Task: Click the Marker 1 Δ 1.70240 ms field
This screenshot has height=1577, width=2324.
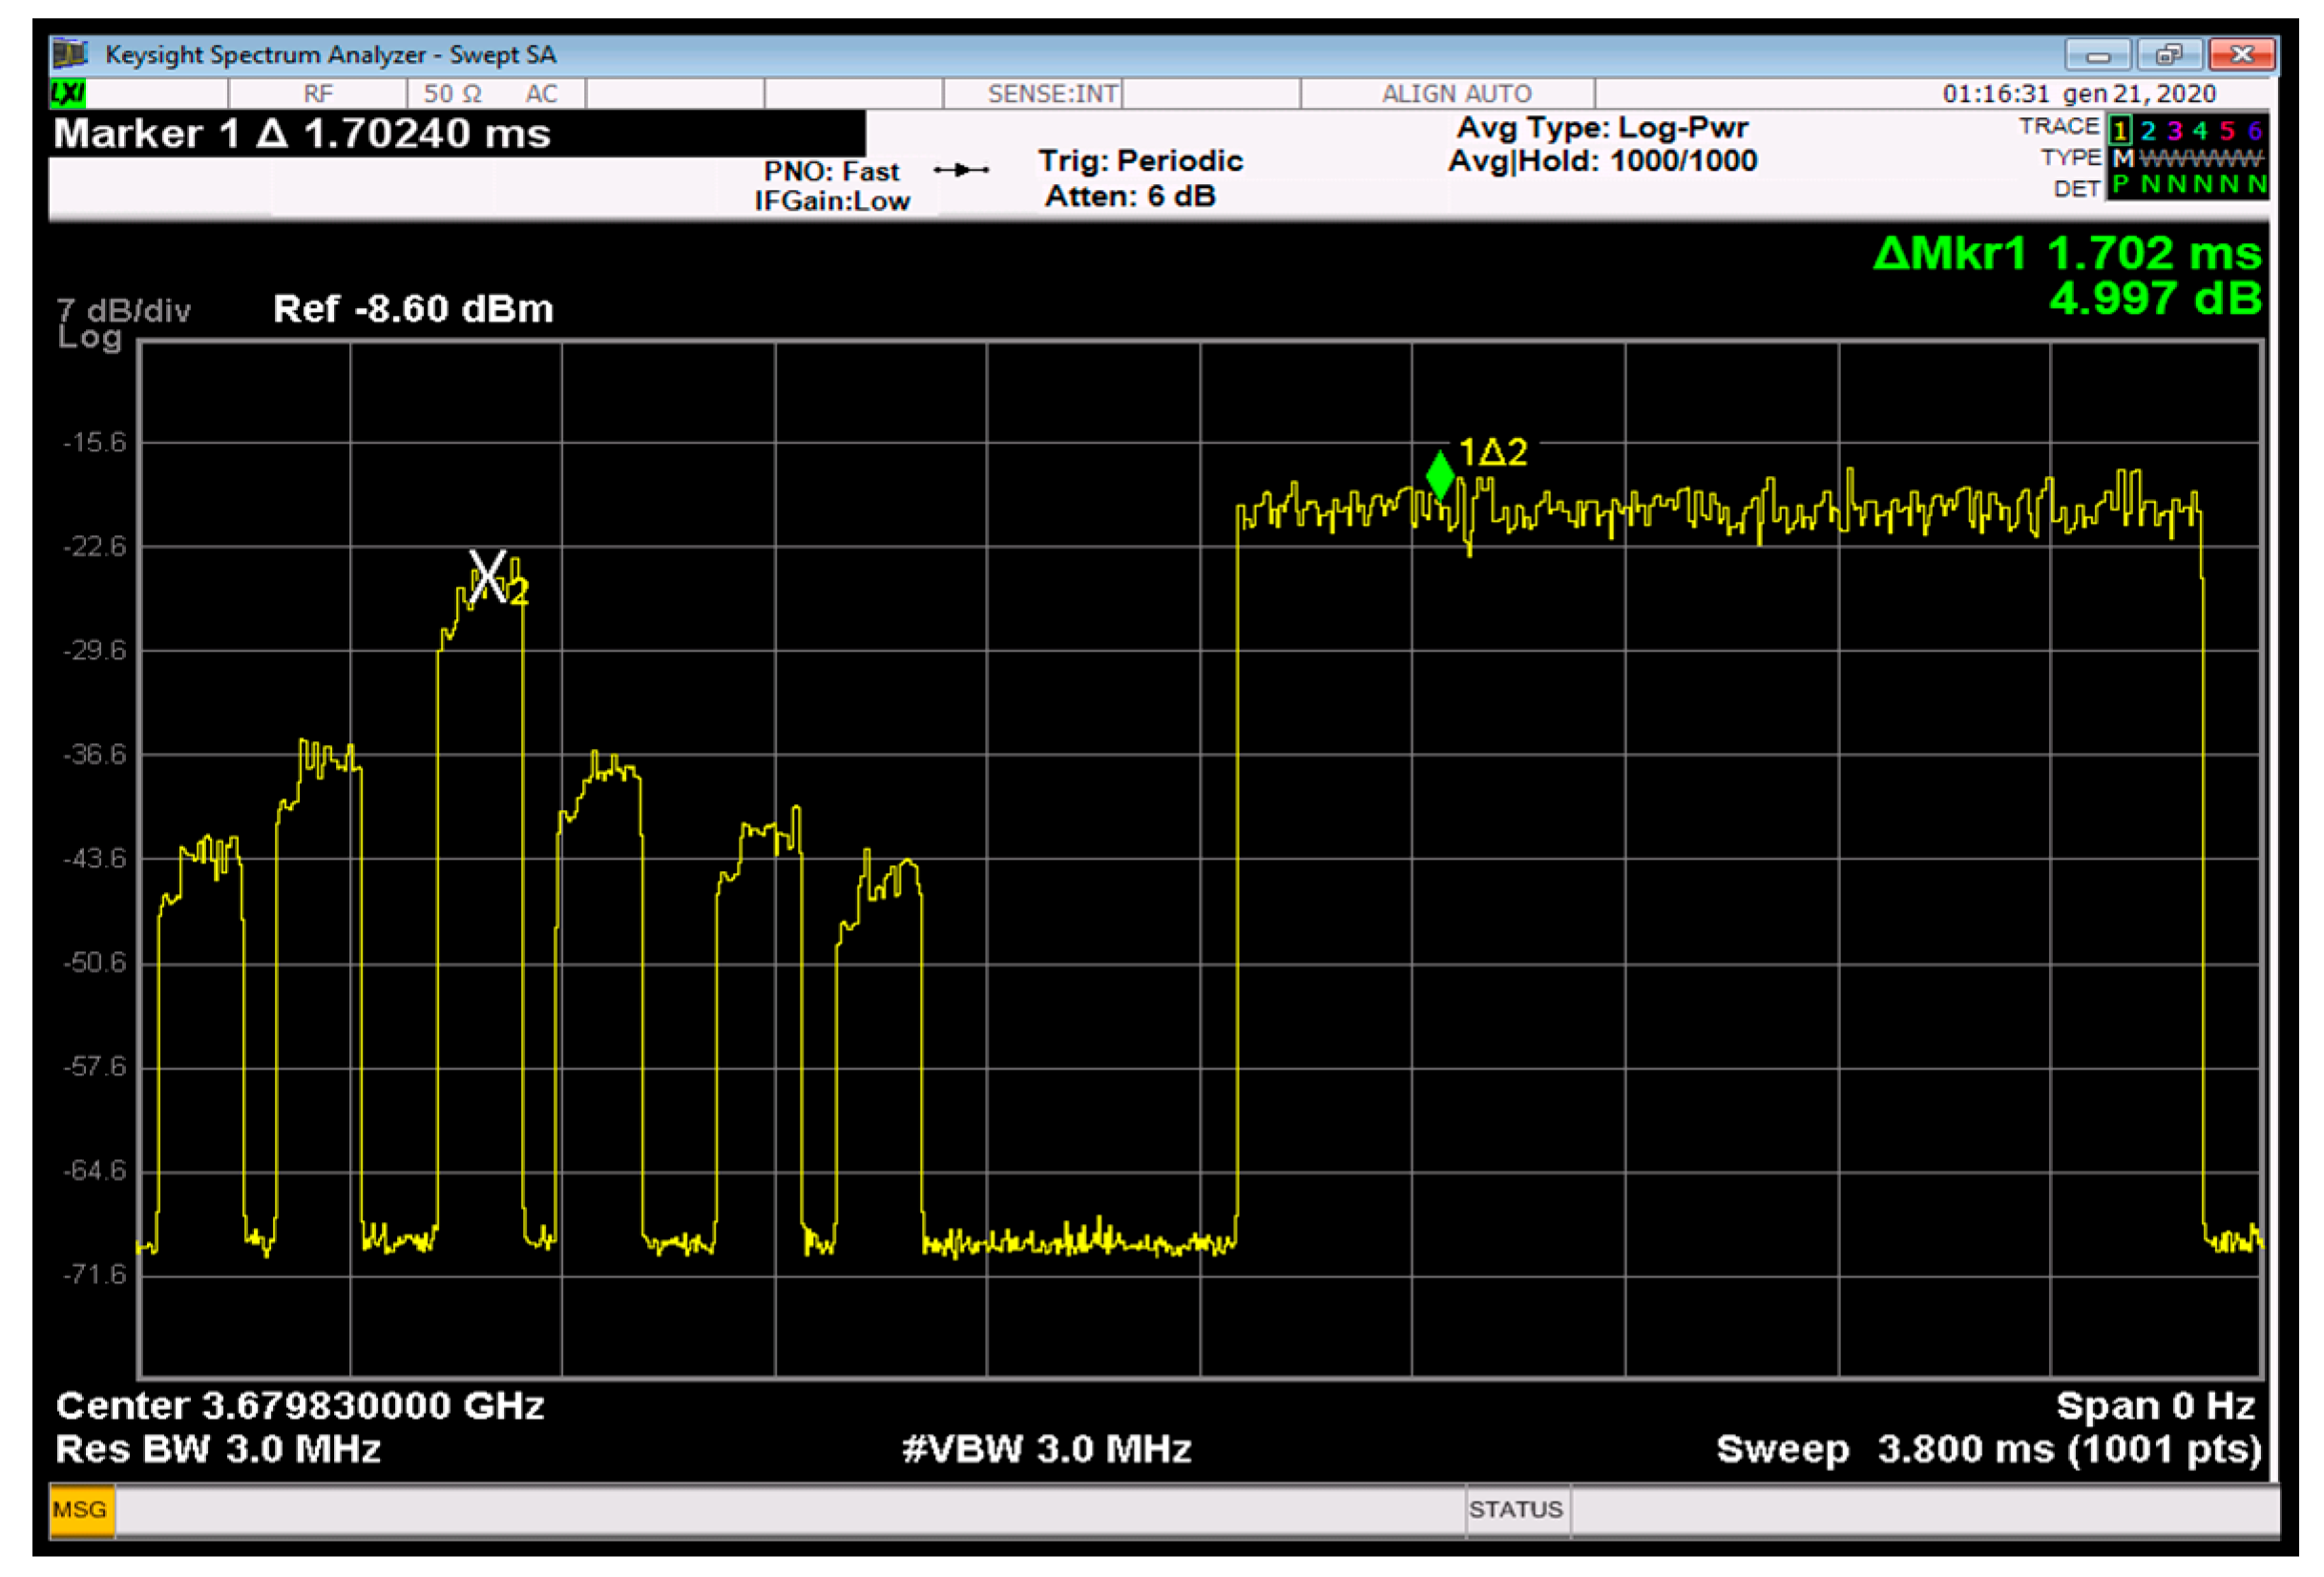Action: [302, 134]
